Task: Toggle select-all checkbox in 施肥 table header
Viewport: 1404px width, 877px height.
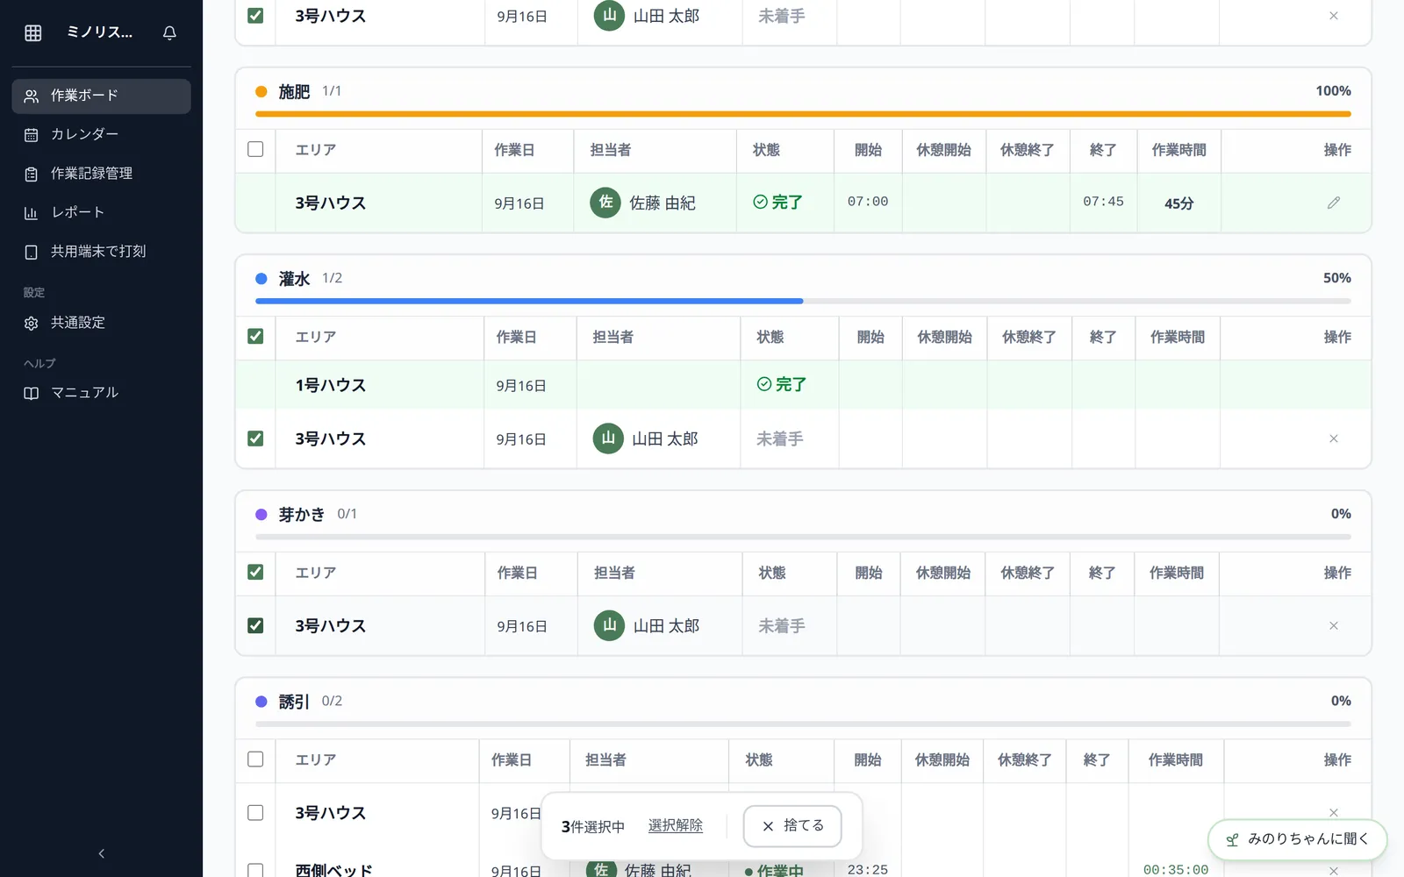Action: [x=255, y=149]
